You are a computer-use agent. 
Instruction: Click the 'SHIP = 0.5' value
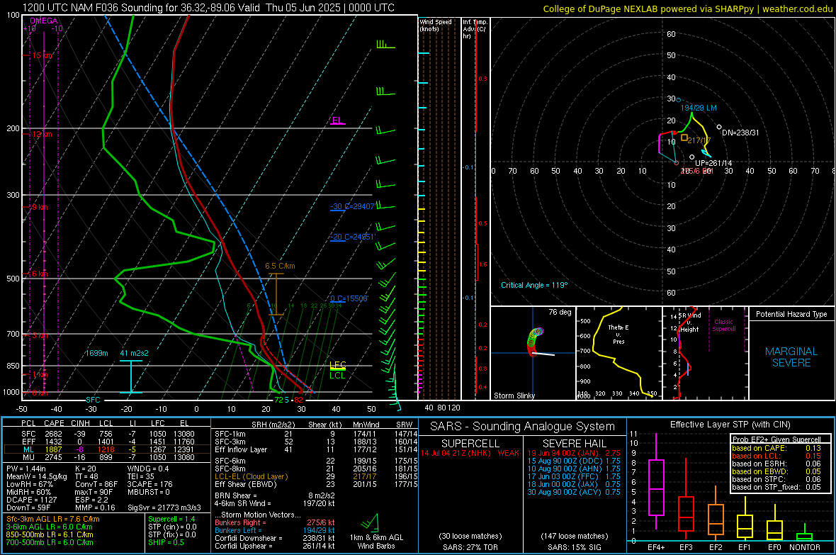click(x=166, y=542)
